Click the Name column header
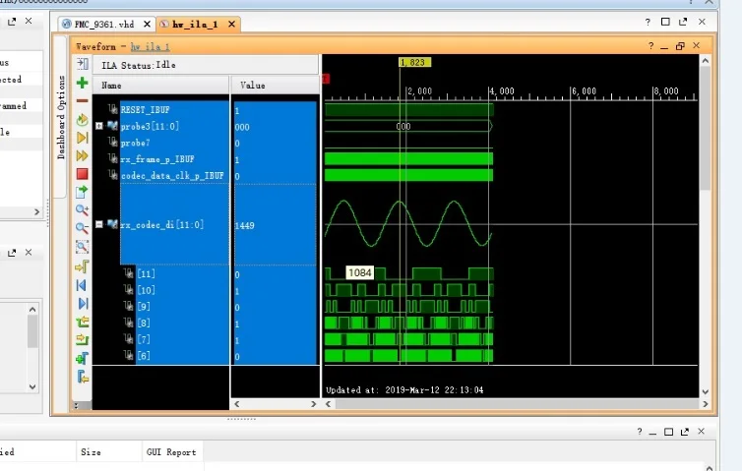The image size is (742, 471). (112, 86)
